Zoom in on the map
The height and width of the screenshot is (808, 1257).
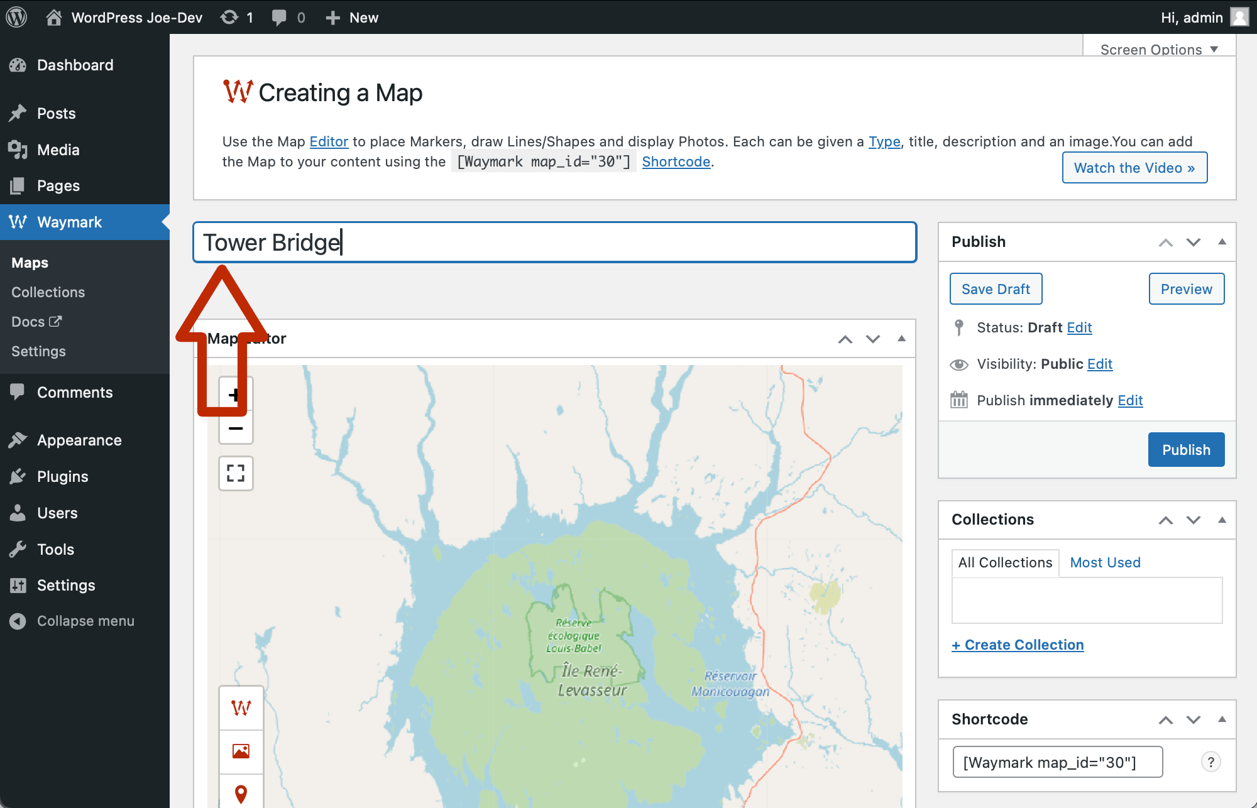235,394
